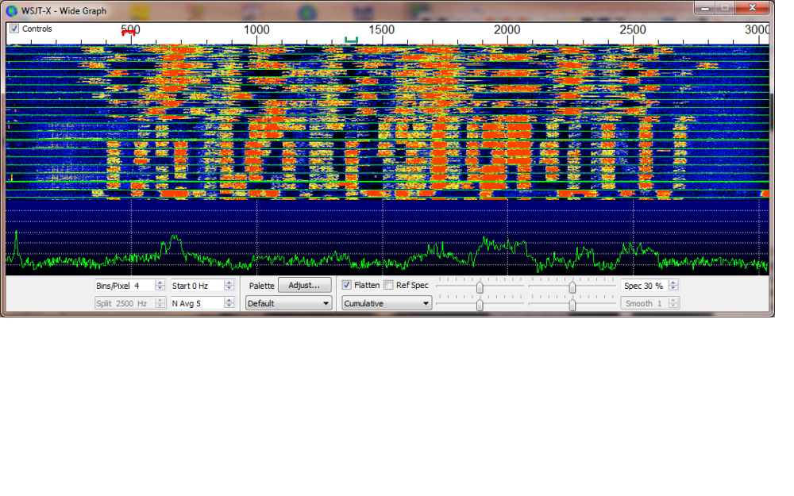794x496 pixels.
Task: Decrease Bins/Pixel with its down arrow
Action: (x=160, y=288)
